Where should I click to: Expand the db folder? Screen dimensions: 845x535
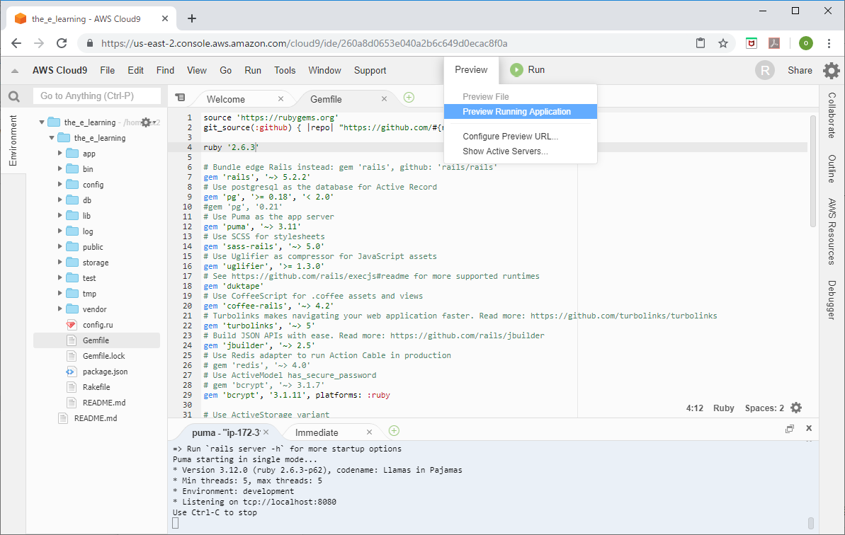59,200
